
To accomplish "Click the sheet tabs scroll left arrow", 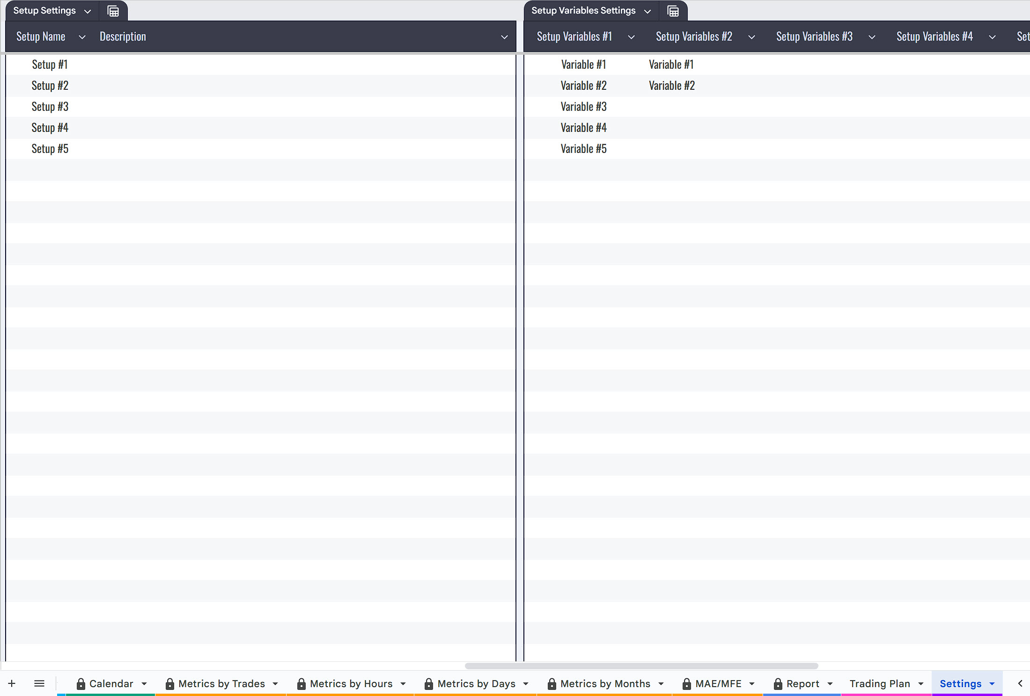I will click(x=1020, y=683).
